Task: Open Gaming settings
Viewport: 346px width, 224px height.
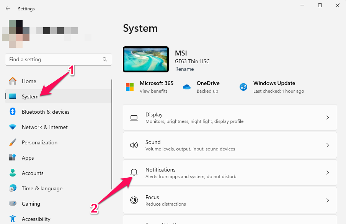Action: coord(58,203)
